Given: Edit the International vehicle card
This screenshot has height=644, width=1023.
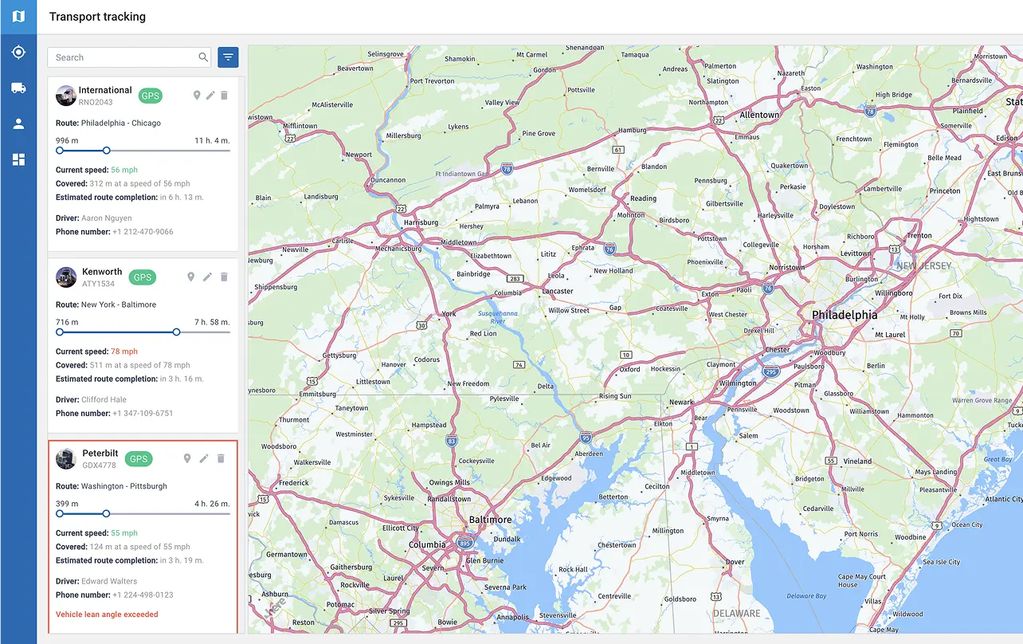Looking at the screenshot, I should point(210,96).
